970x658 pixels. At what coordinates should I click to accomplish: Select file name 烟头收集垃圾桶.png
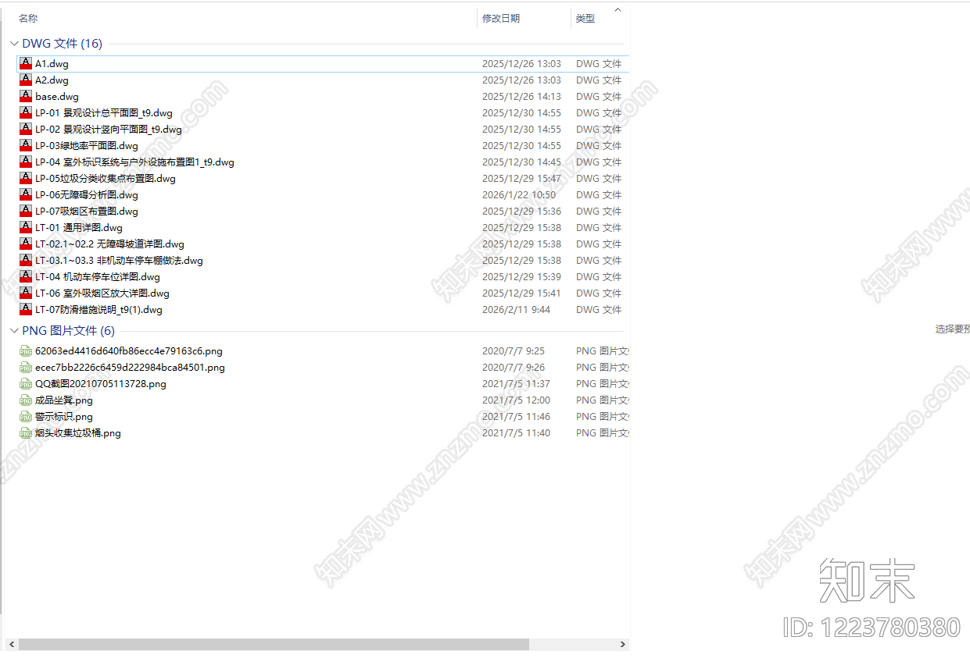[78, 433]
